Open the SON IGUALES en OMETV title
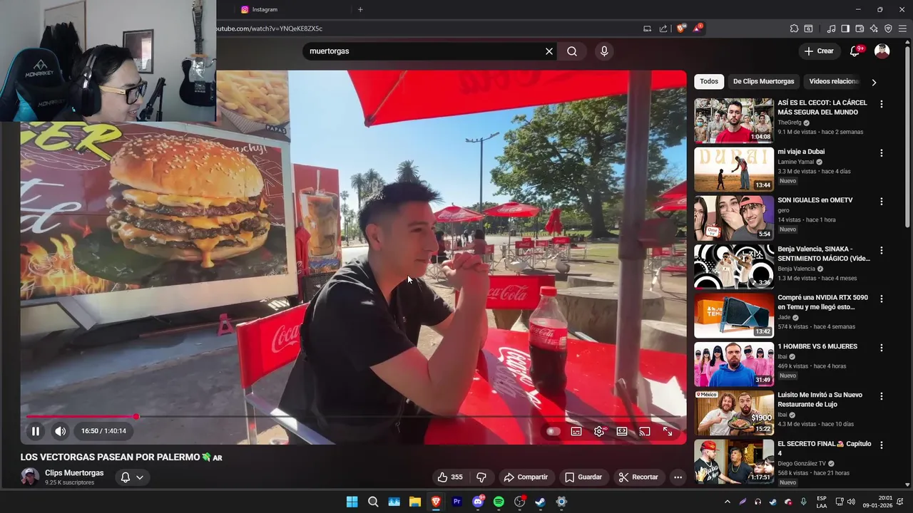 point(815,200)
